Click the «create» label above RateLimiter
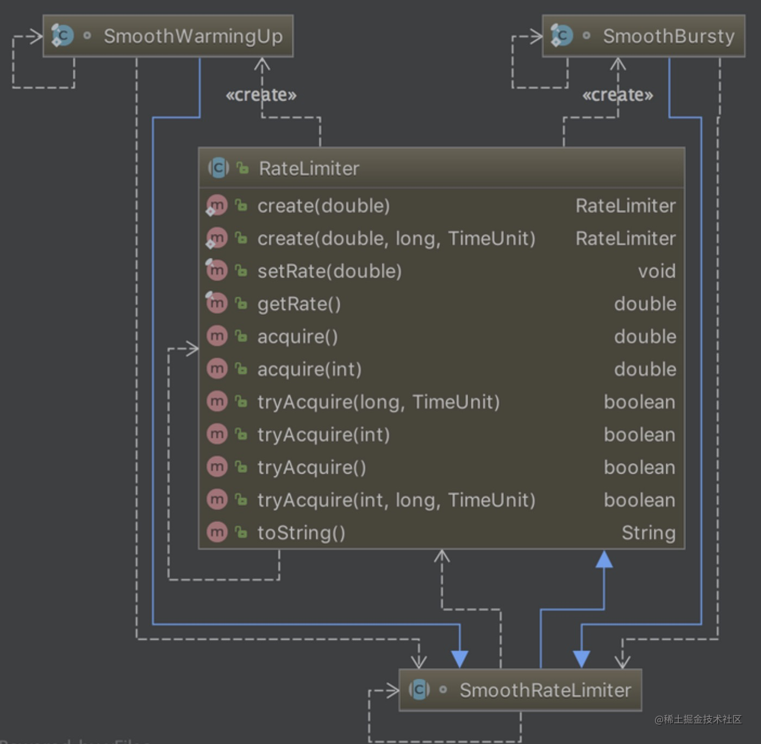Image resolution: width=761 pixels, height=744 pixels. [261, 95]
